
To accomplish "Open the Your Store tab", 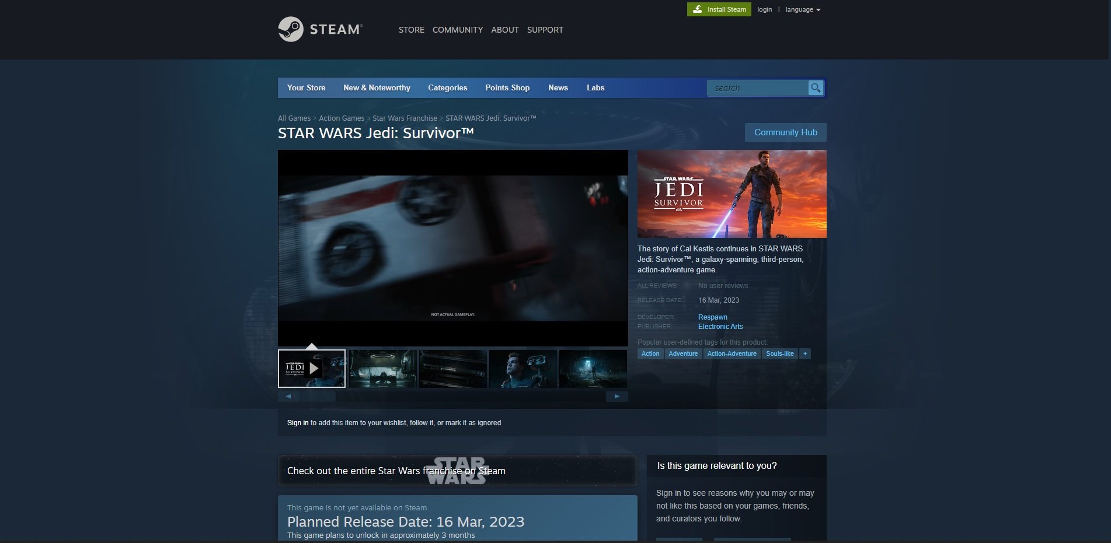I will [x=307, y=87].
